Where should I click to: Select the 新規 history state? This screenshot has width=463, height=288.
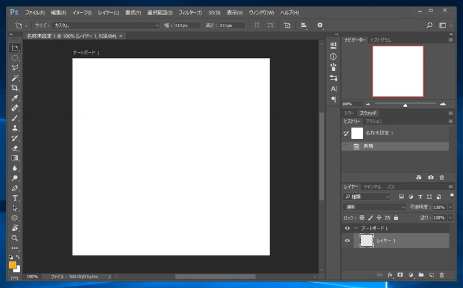tap(369, 146)
